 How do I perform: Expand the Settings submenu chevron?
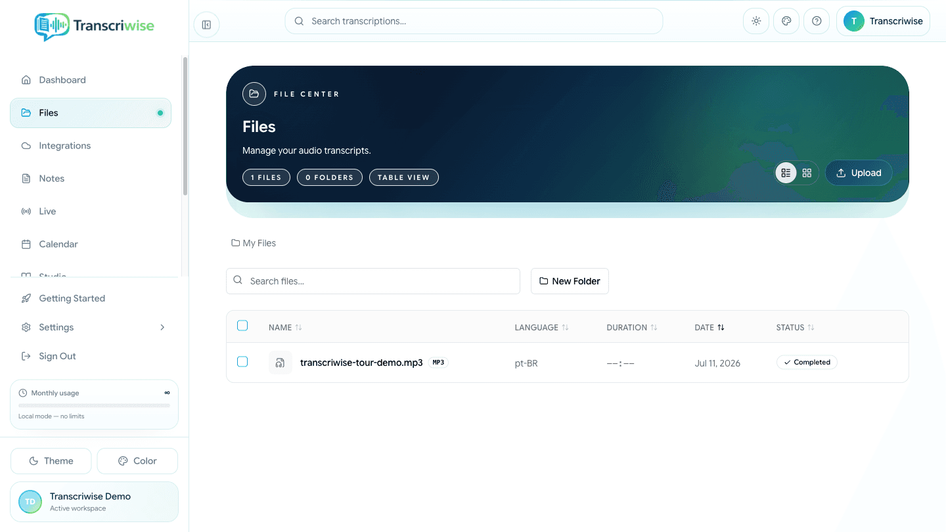(x=162, y=327)
